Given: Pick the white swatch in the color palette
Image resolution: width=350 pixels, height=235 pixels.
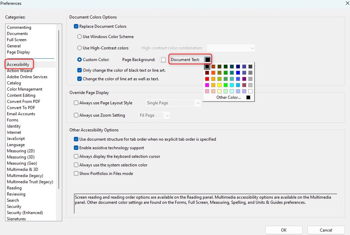Looking at the screenshot, I should [250, 91].
